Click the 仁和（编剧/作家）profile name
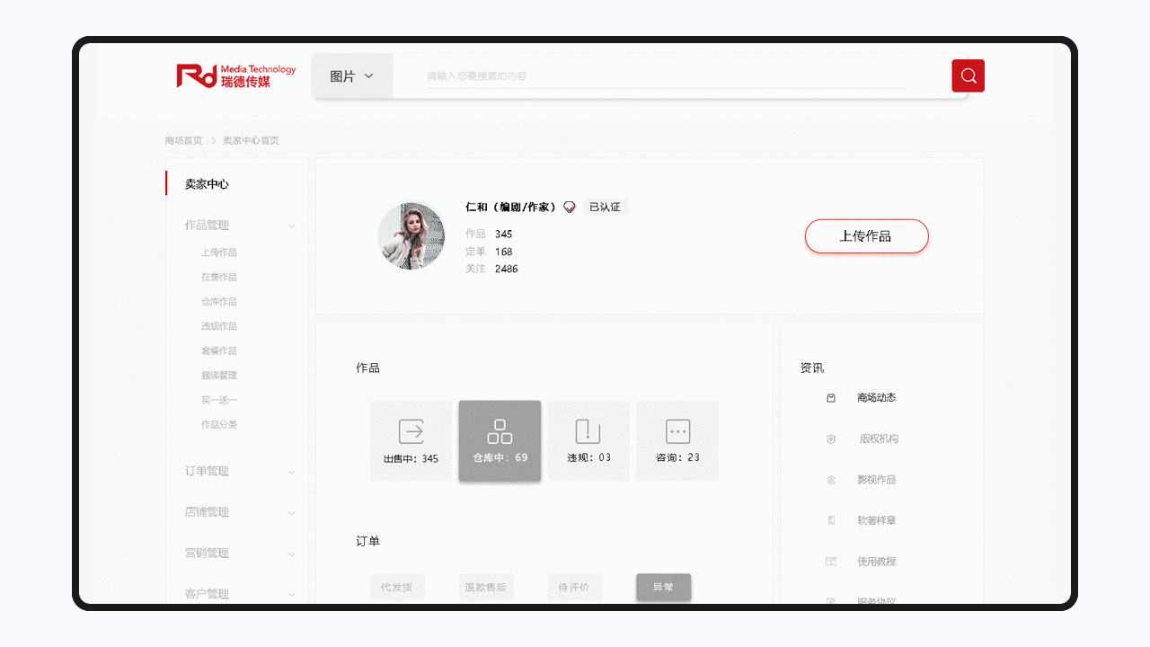 (511, 208)
